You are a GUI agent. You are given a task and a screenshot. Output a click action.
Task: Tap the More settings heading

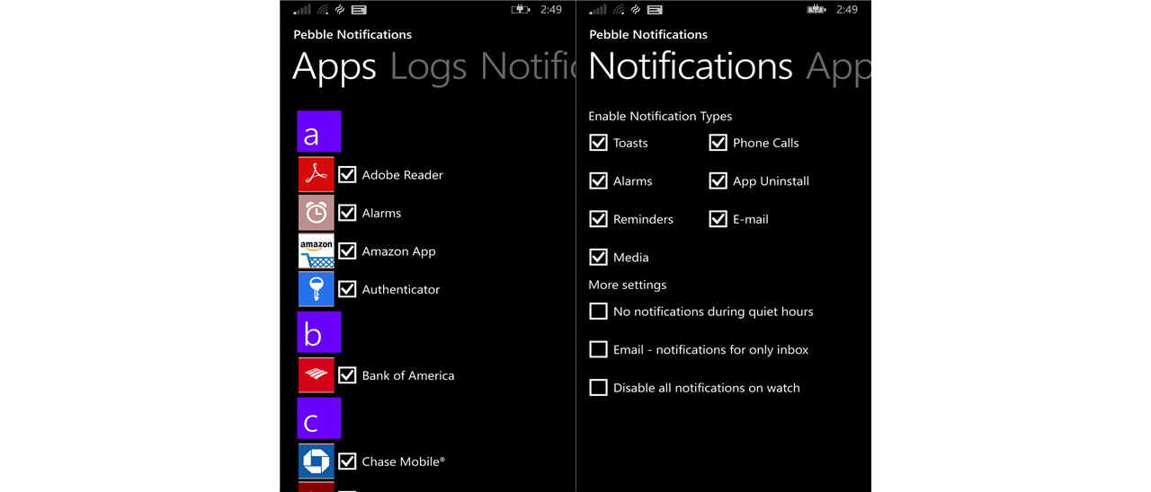[x=628, y=285]
